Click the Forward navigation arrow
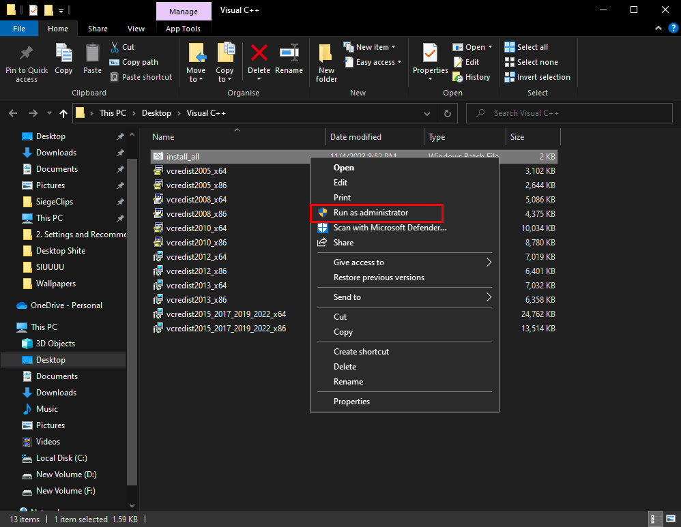681x527 pixels. (33, 113)
